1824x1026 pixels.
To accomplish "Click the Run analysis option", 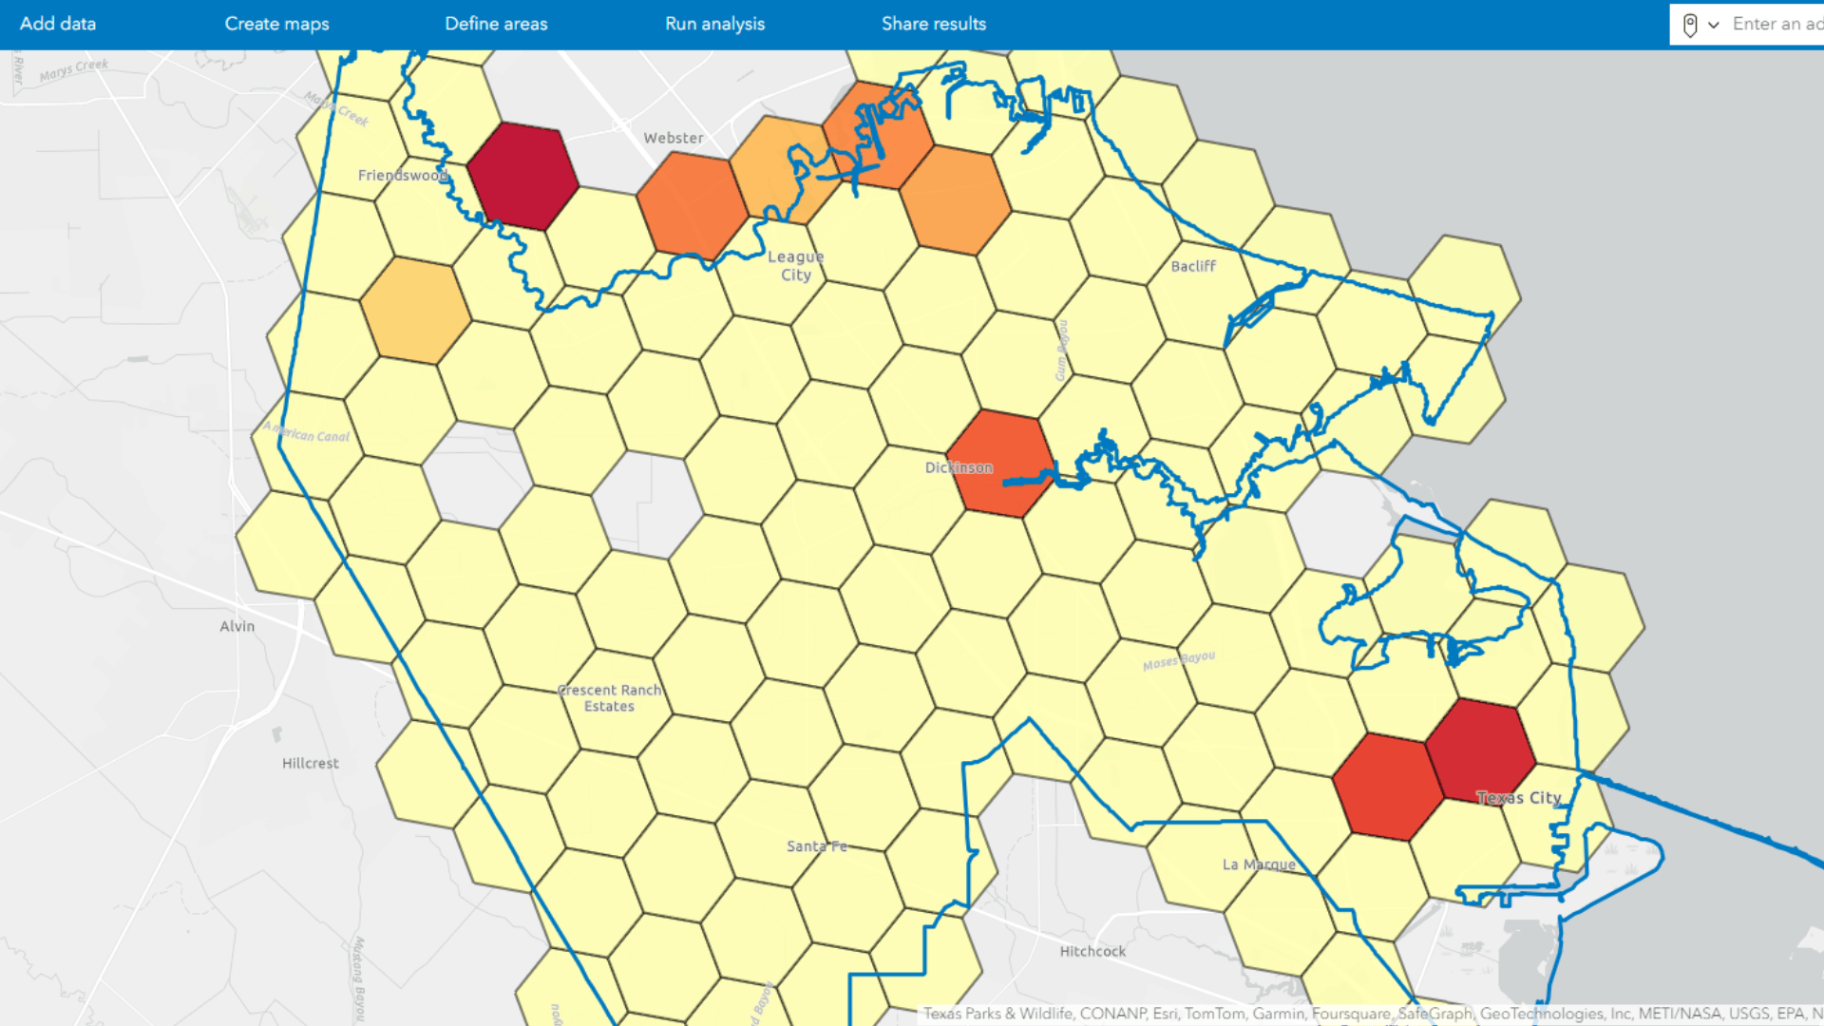I will [714, 24].
